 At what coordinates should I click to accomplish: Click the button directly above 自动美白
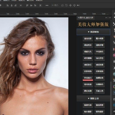click(x=88, y=71)
